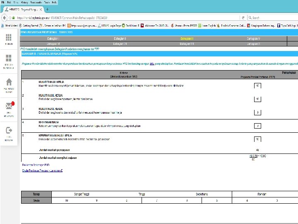Open the File menu
This screenshot has height=224, width=298.
[3, 2]
